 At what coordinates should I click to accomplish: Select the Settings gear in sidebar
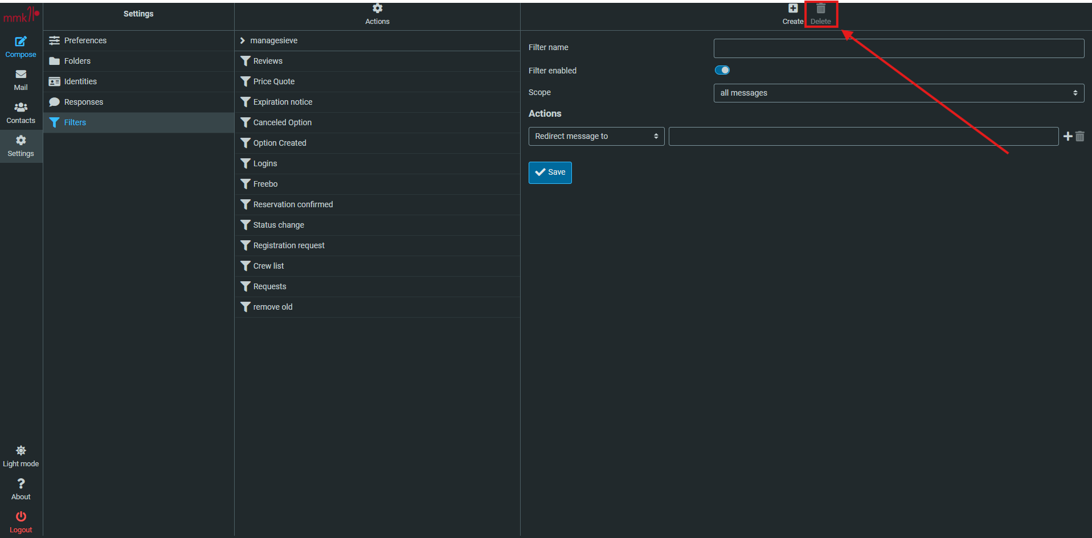(x=21, y=146)
